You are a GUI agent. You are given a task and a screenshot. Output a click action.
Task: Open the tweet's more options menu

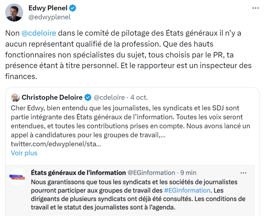click(x=255, y=8)
